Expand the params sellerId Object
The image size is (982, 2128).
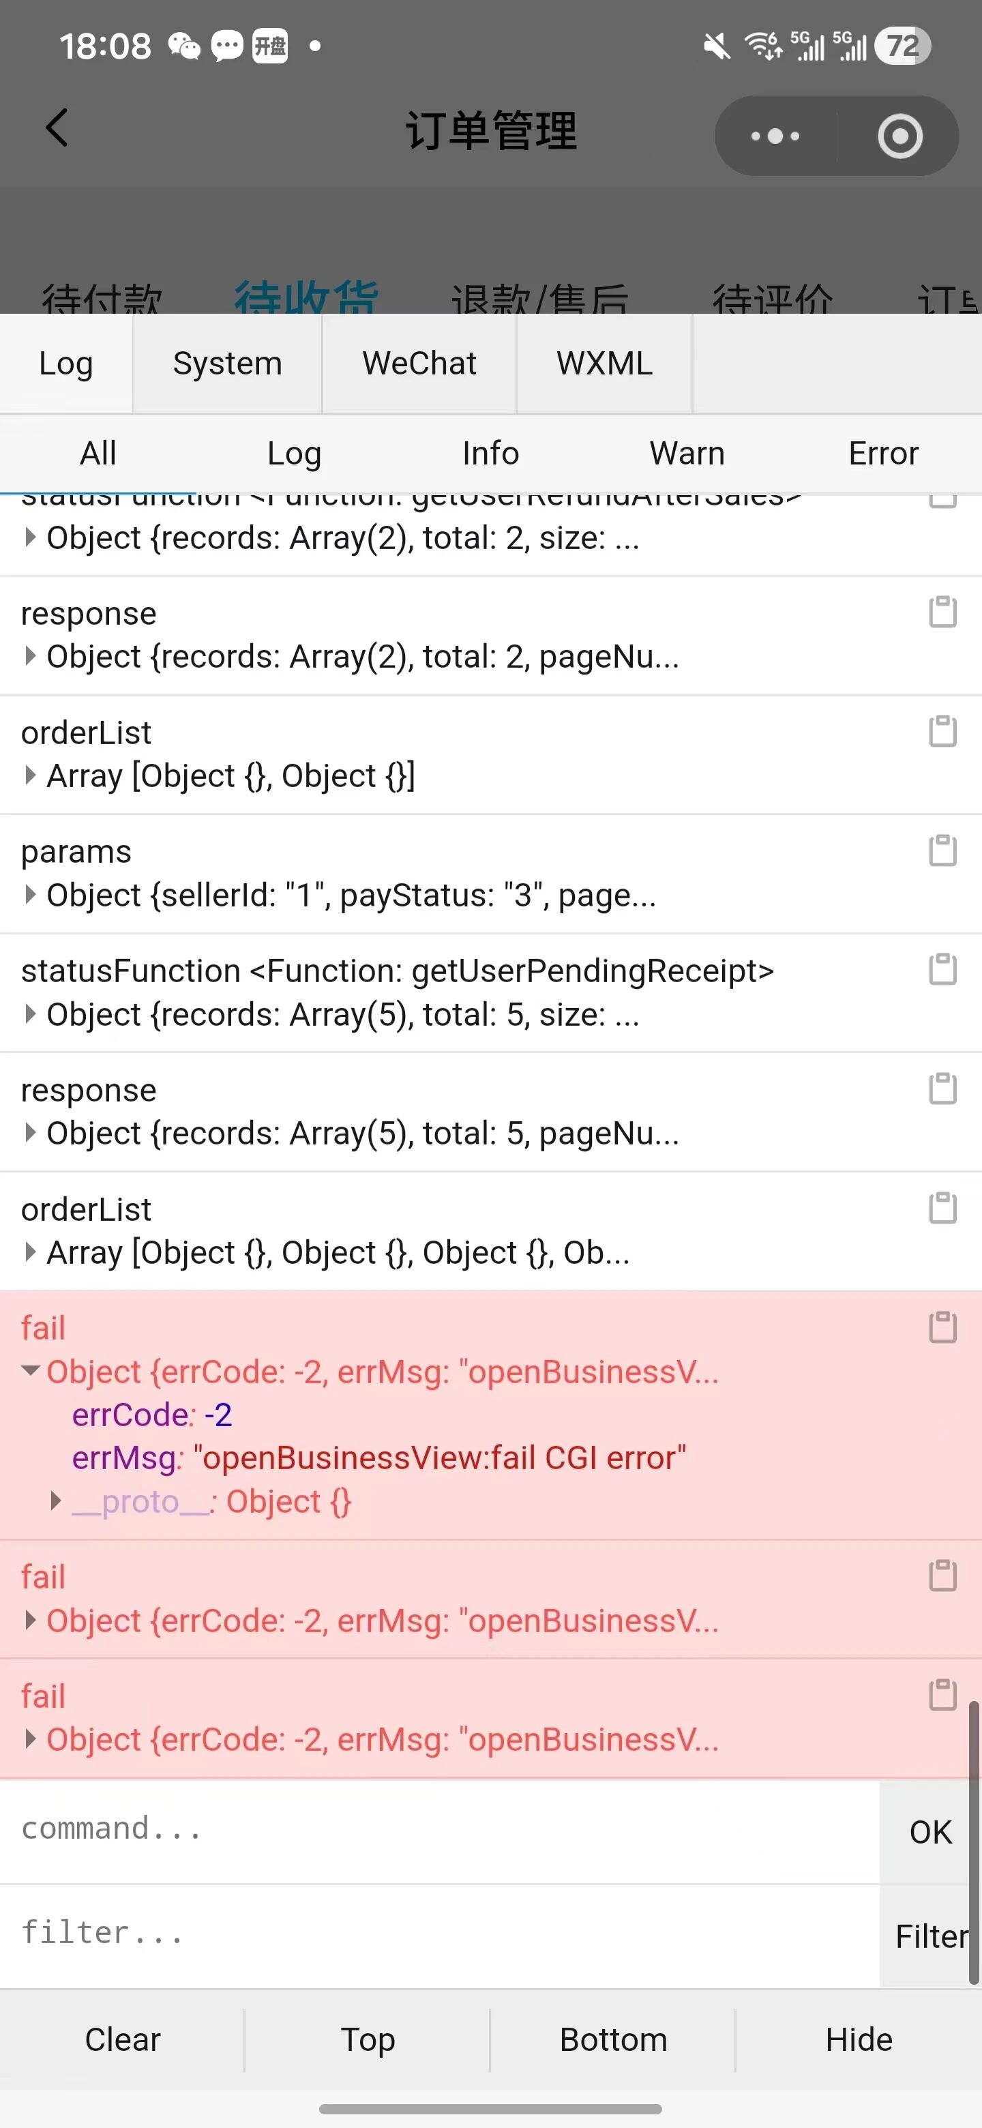point(31,895)
